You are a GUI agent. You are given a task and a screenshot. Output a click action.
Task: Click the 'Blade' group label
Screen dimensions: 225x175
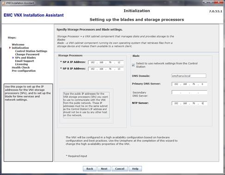[136, 56]
